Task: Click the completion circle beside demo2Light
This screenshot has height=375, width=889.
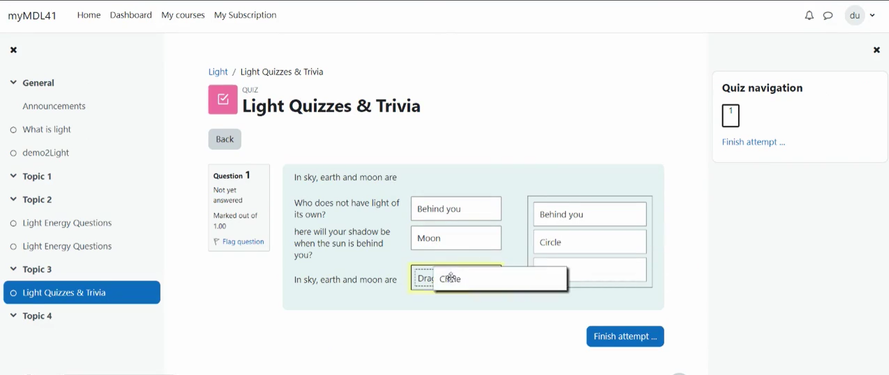Action: click(13, 153)
